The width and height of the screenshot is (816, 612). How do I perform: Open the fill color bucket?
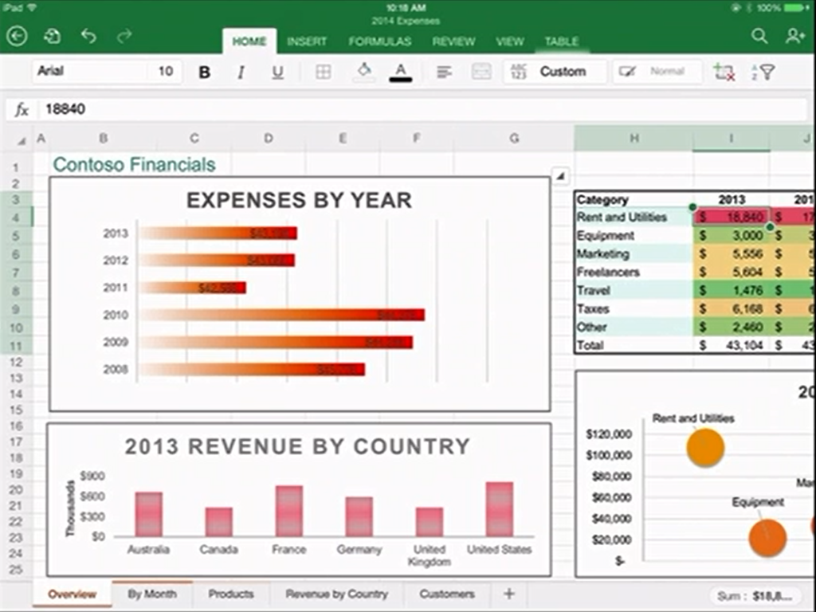pyautogui.click(x=364, y=72)
